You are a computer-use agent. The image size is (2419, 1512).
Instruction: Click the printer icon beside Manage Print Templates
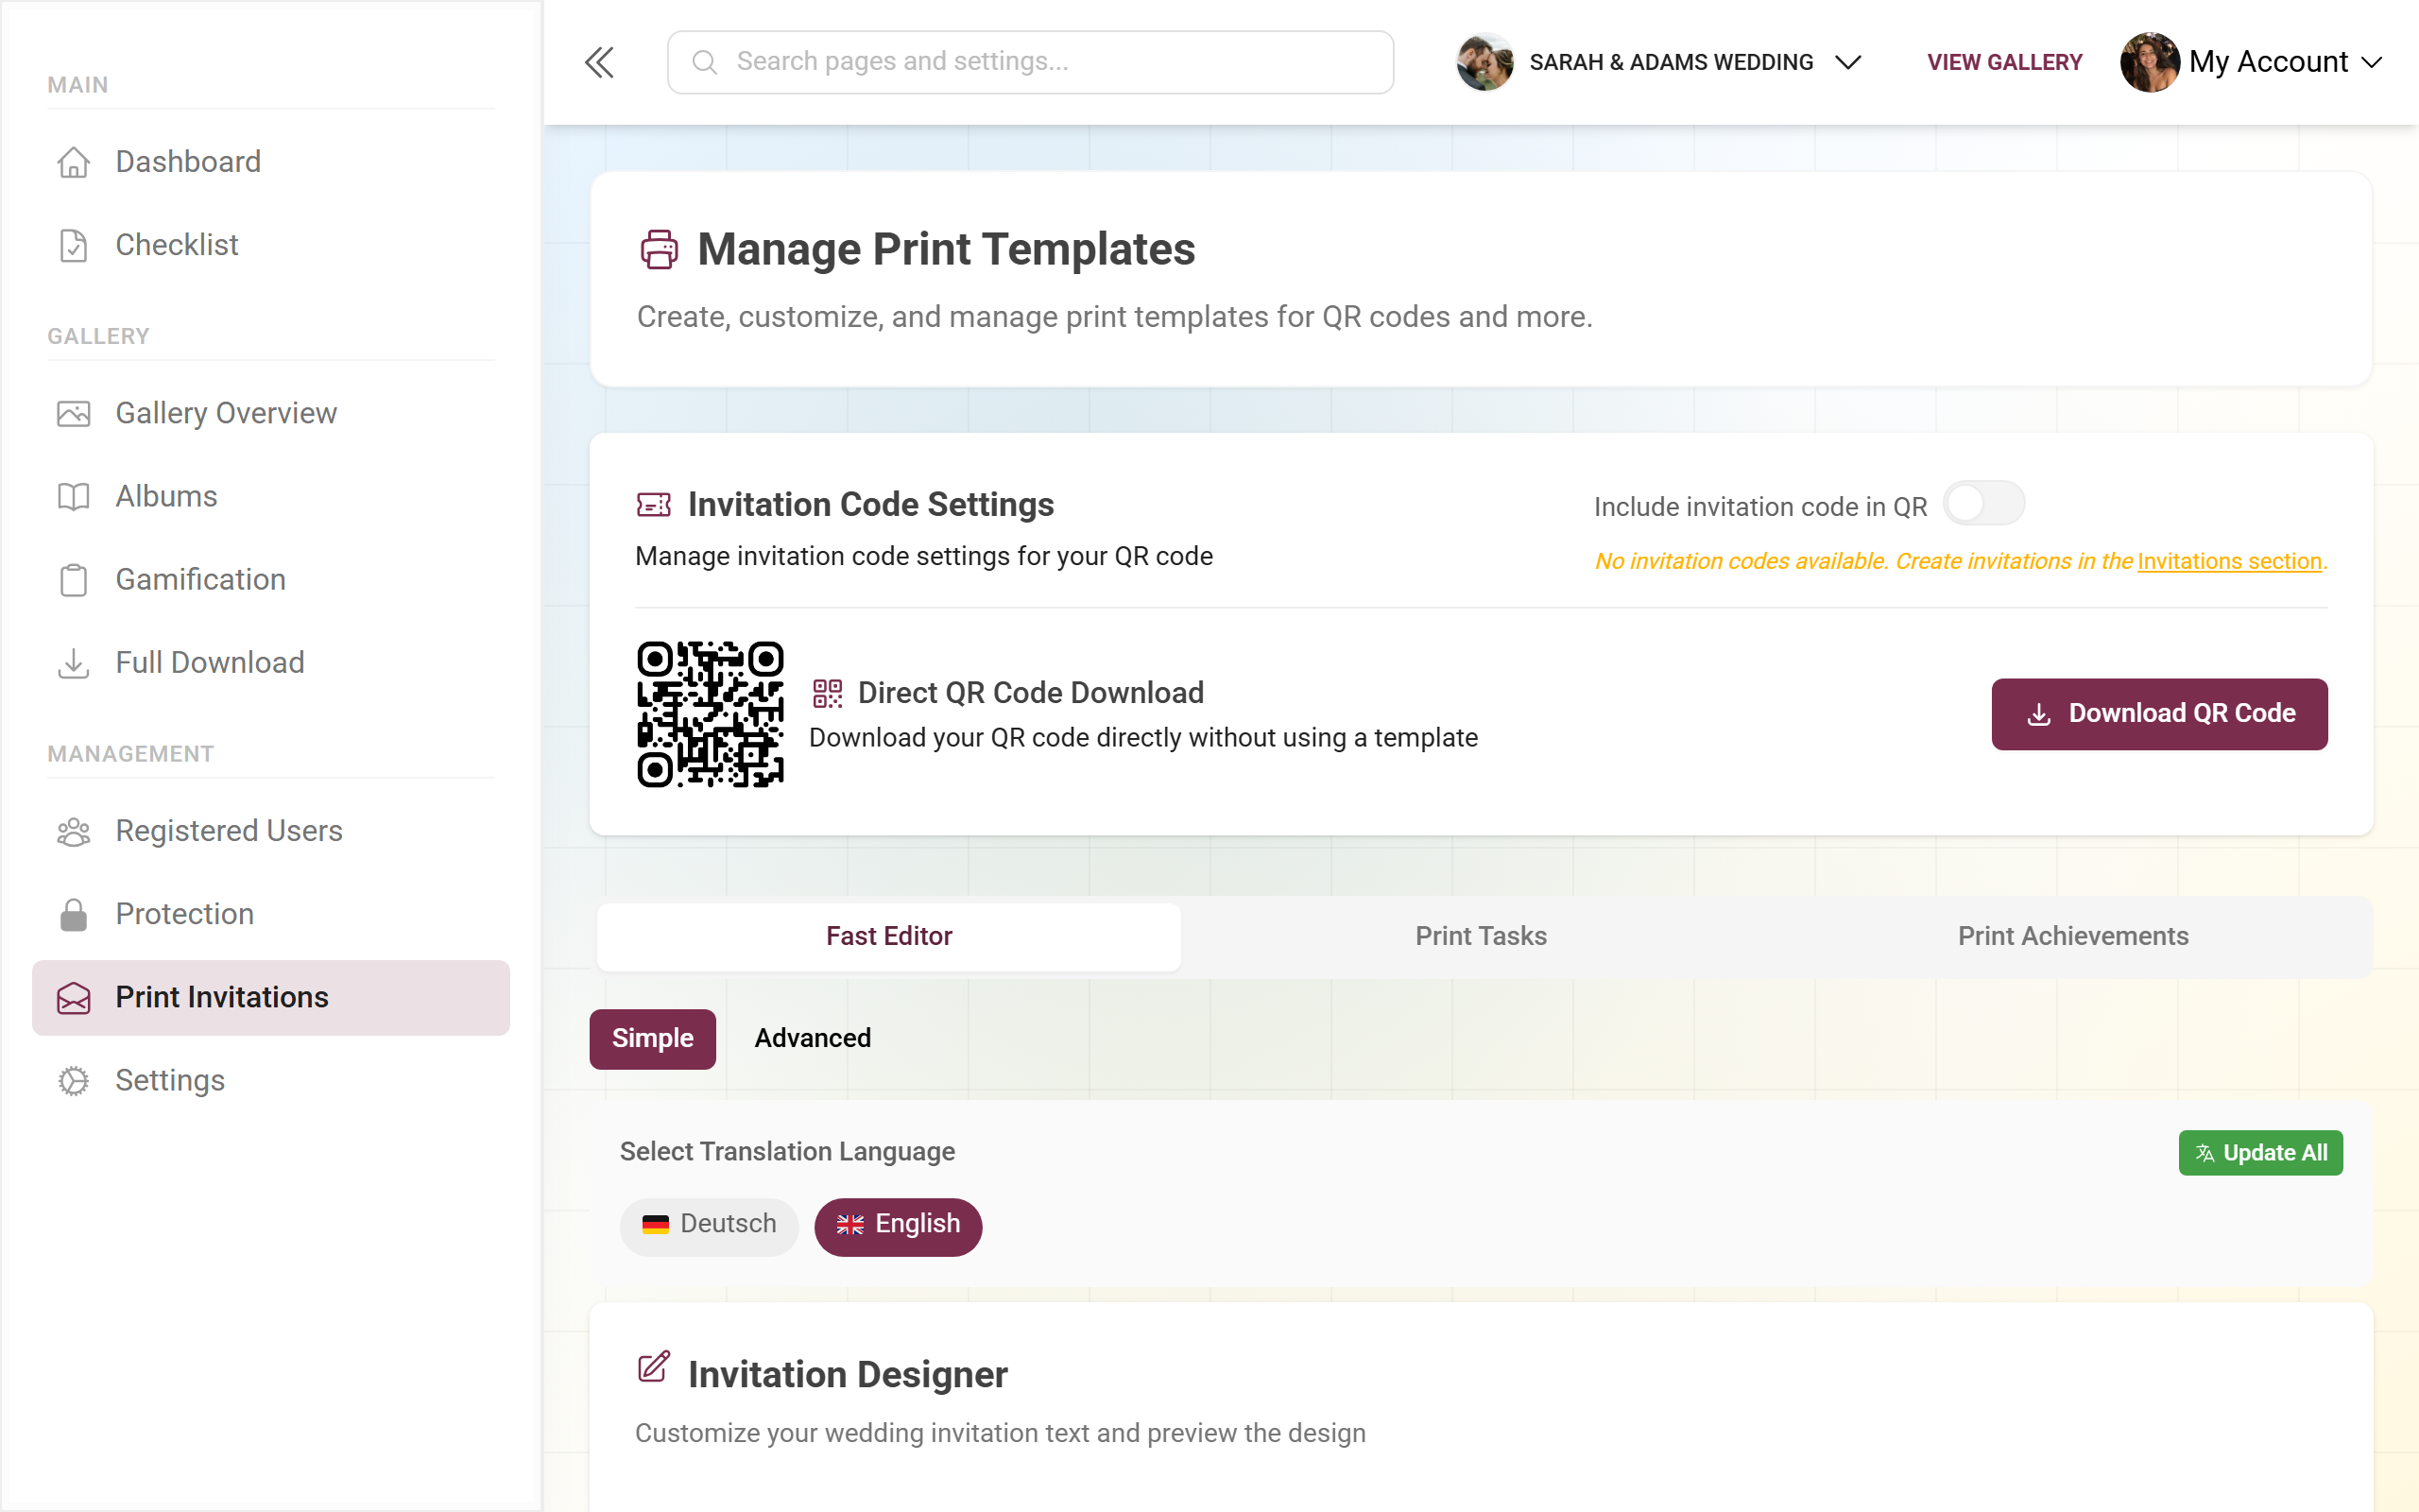pos(659,249)
